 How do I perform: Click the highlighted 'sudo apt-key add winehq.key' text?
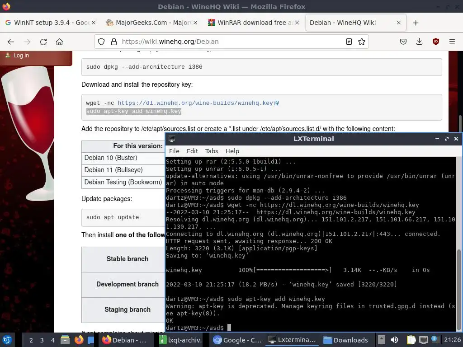133,111
